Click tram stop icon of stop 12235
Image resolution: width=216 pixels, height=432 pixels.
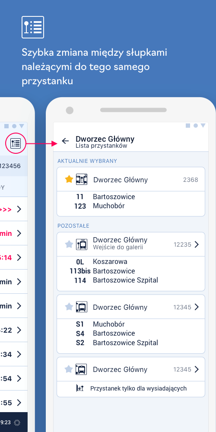coord(82,245)
